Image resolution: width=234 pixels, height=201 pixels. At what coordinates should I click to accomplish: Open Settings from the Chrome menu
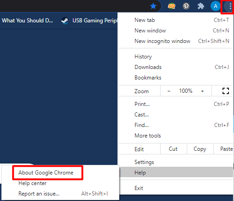pos(176,162)
